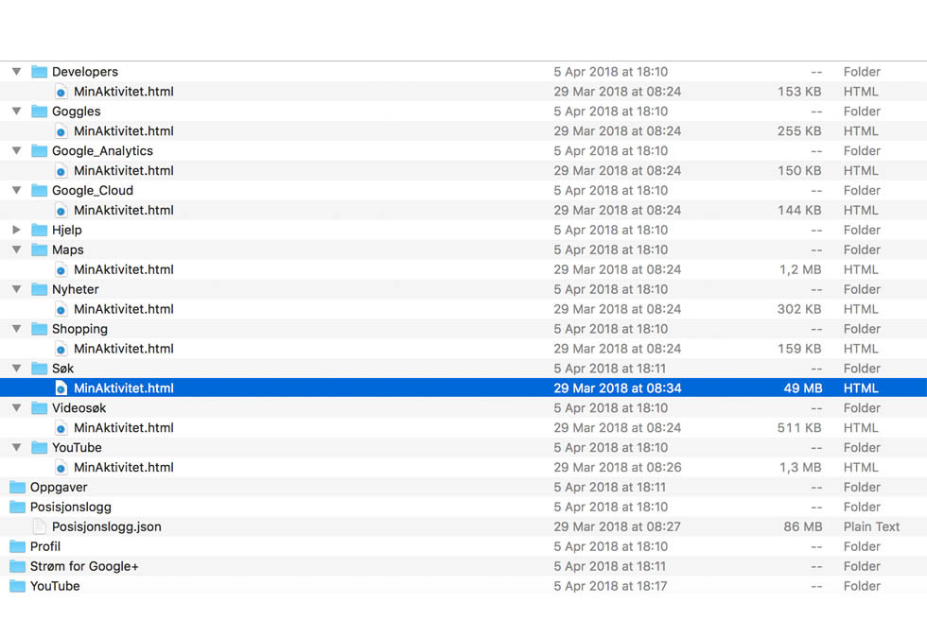Click the Søk folder icon
The width and height of the screenshot is (927, 637).
click(39, 369)
